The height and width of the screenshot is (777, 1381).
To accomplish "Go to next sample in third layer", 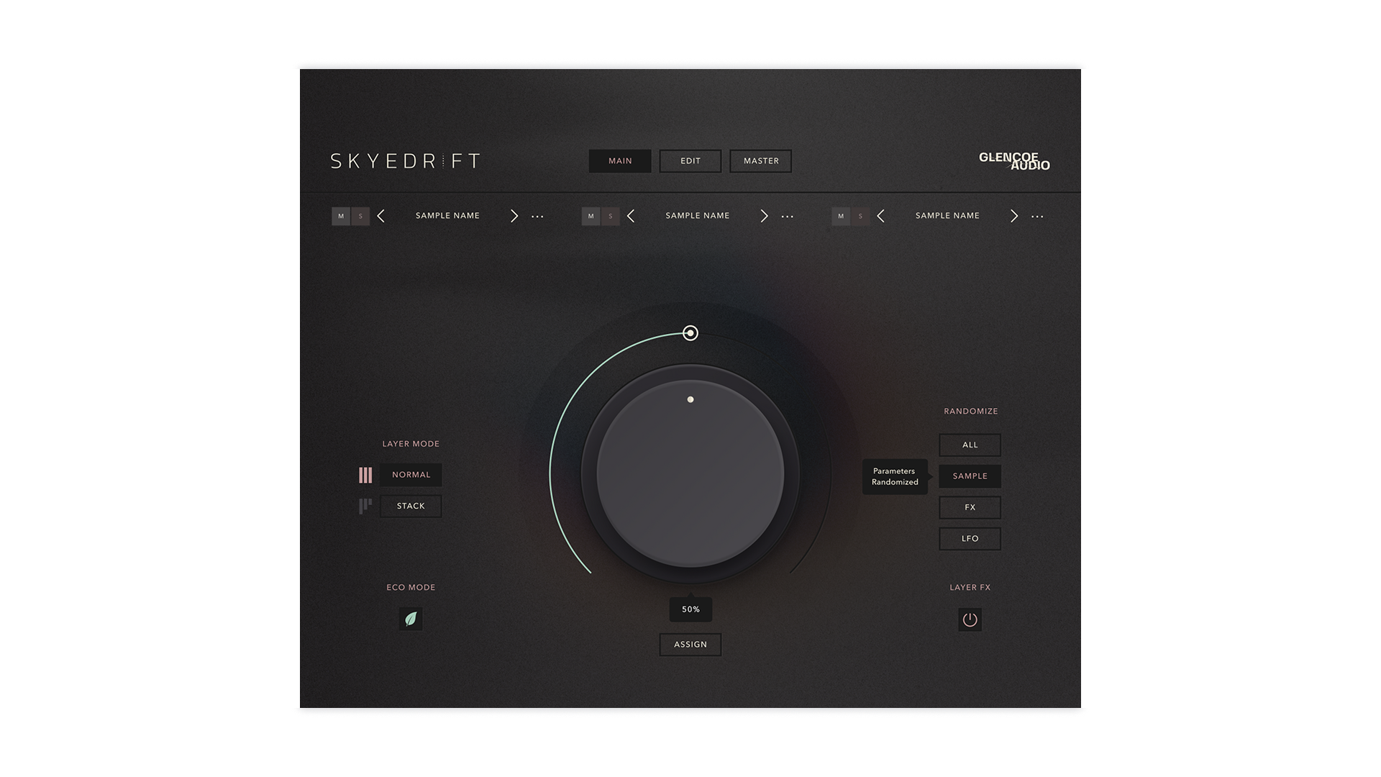I will coord(1014,216).
